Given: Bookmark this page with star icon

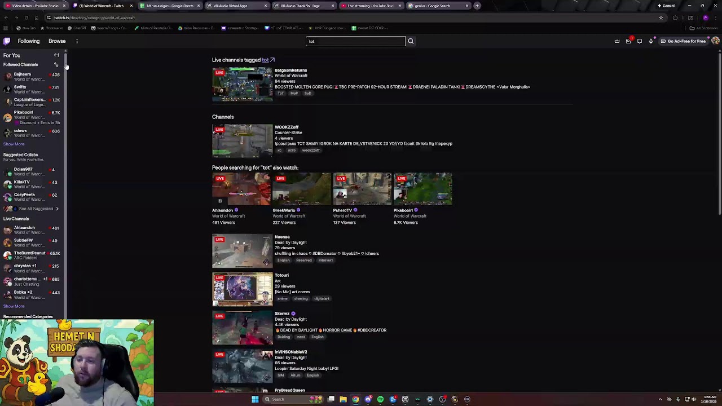Looking at the screenshot, I should tap(661, 17).
